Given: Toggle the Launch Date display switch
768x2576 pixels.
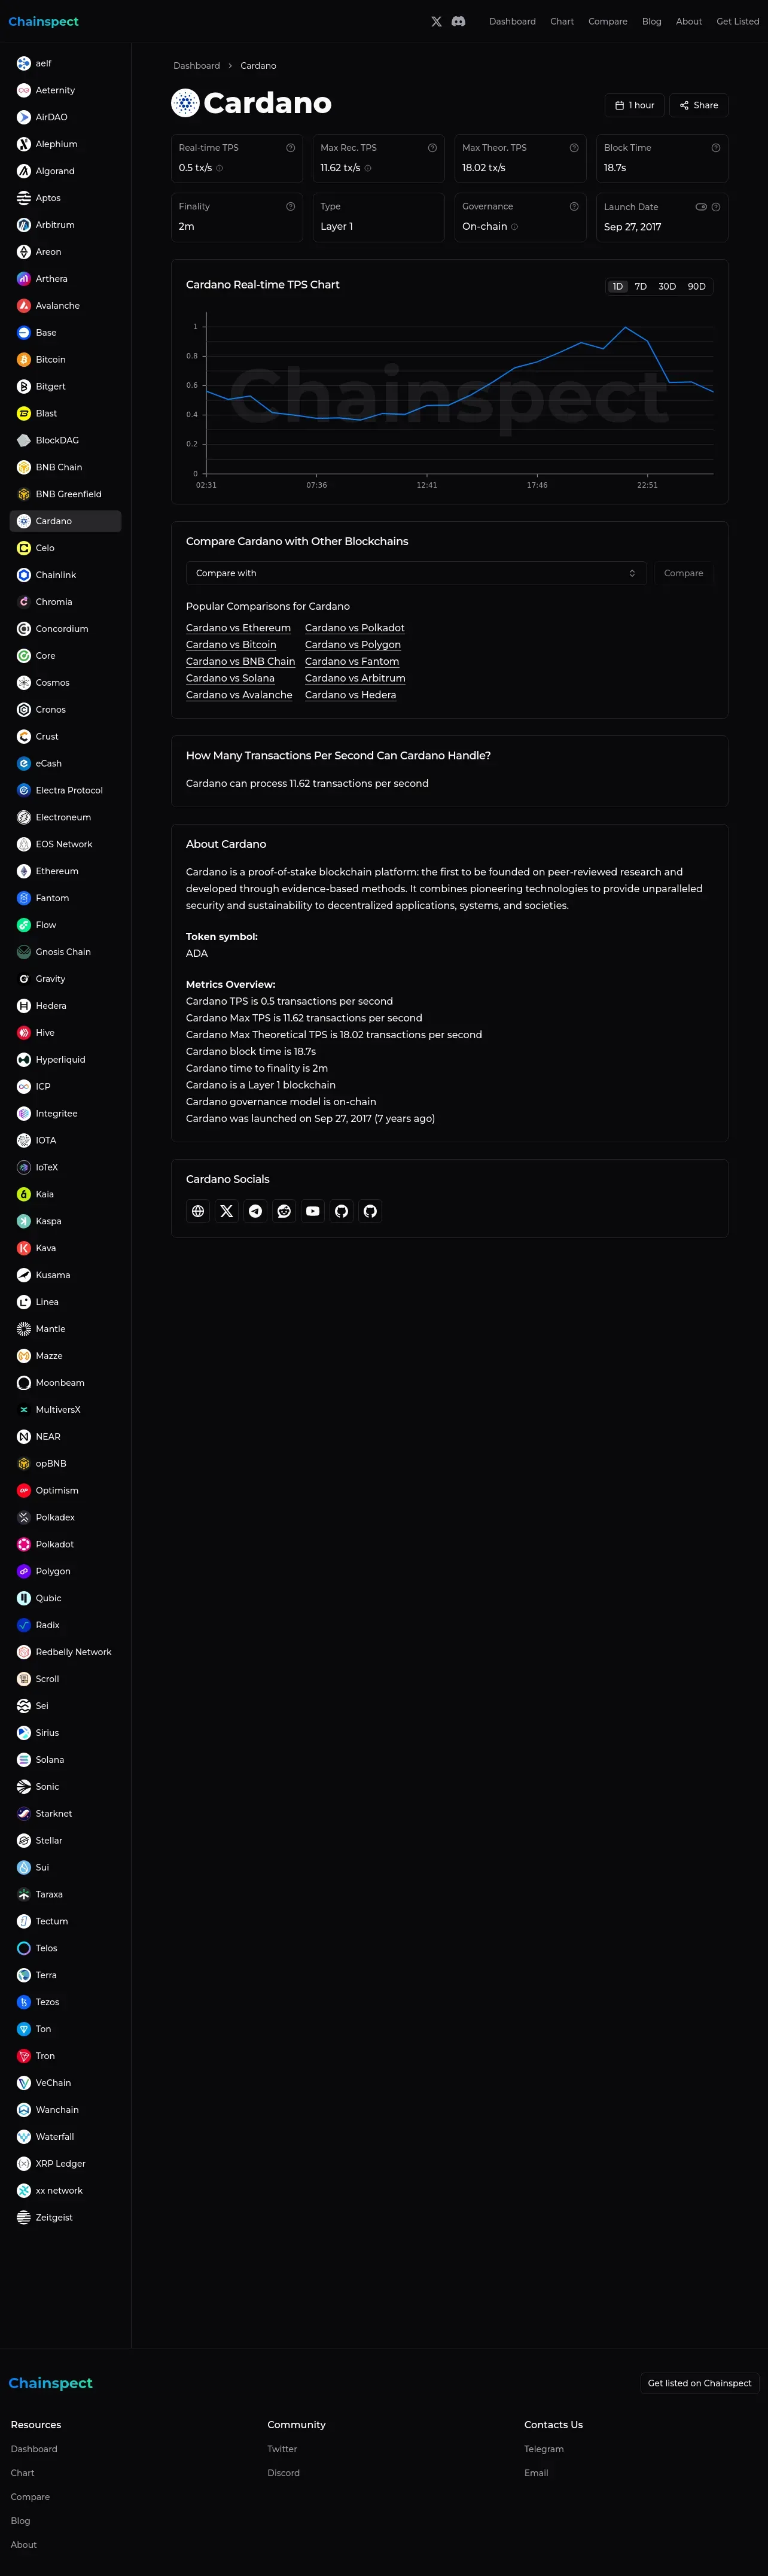Looking at the screenshot, I should [701, 207].
